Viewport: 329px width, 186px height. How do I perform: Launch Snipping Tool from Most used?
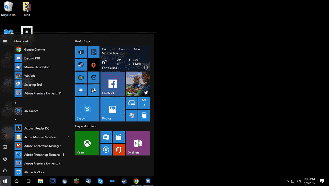click(x=42, y=85)
